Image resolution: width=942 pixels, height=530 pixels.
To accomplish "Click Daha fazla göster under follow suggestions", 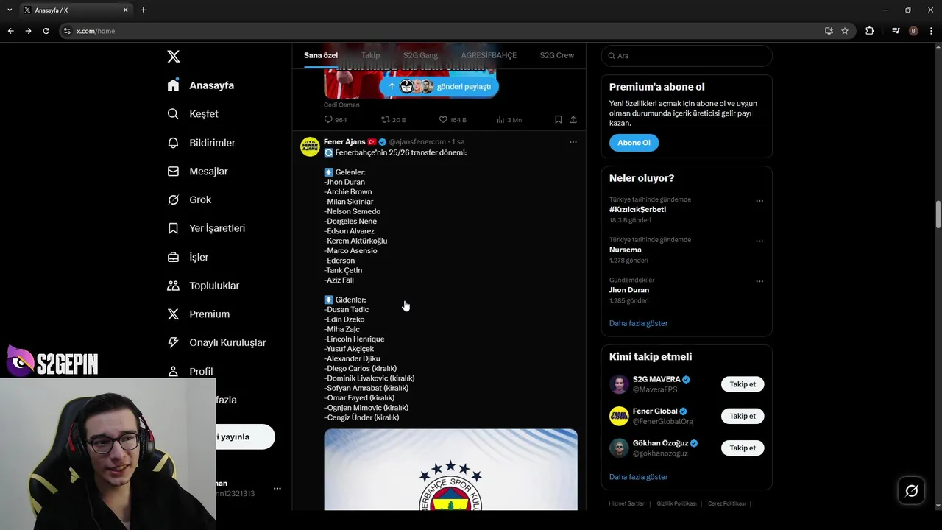I will coord(638,477).
